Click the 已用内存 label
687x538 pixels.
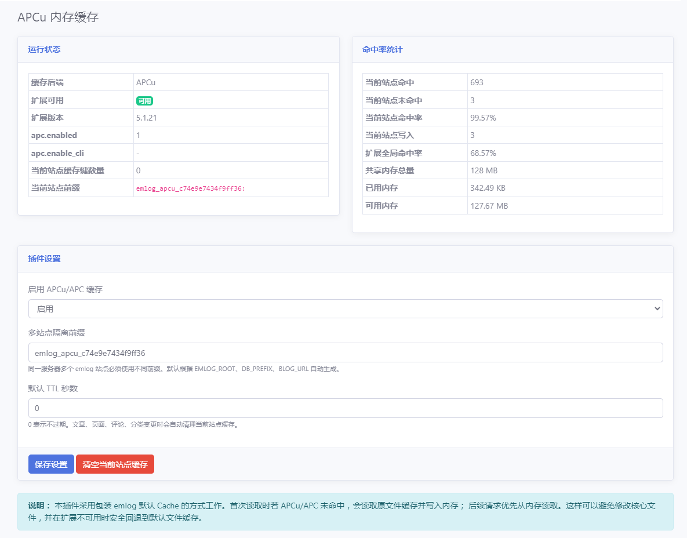point(381,188)
